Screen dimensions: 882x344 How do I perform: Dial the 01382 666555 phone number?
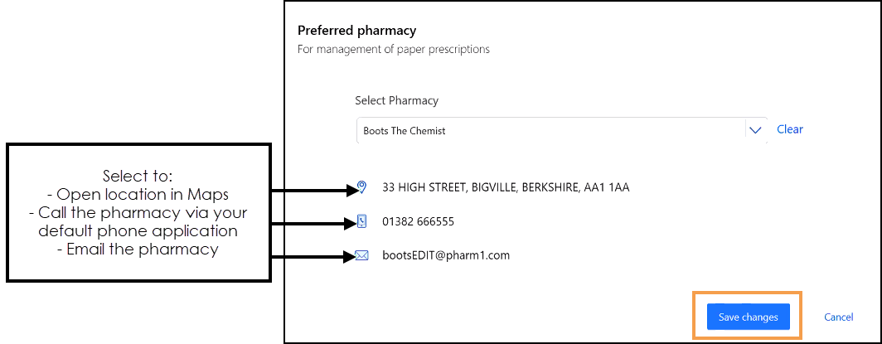[418, 222]
